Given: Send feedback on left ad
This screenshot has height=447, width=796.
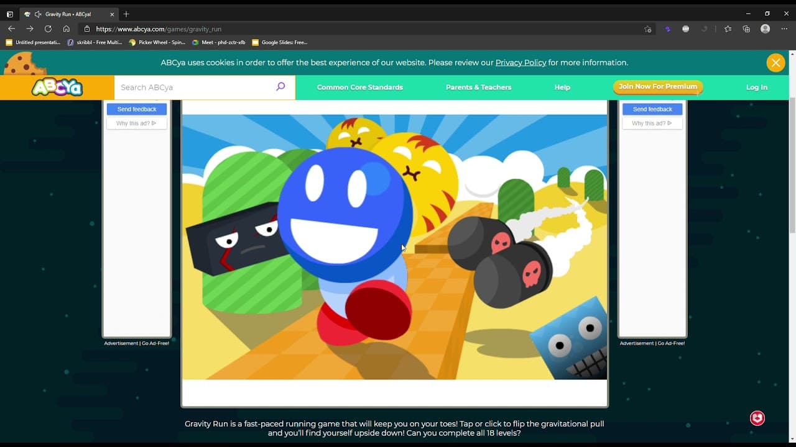Looking at the screenshot, I should 137,109.
